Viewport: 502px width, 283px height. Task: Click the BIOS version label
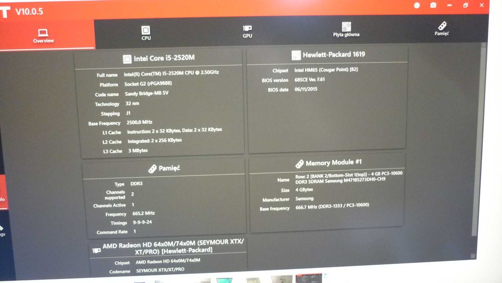275,80
